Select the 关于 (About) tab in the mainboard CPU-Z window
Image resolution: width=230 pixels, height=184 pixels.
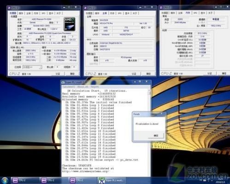coord(135,13)
